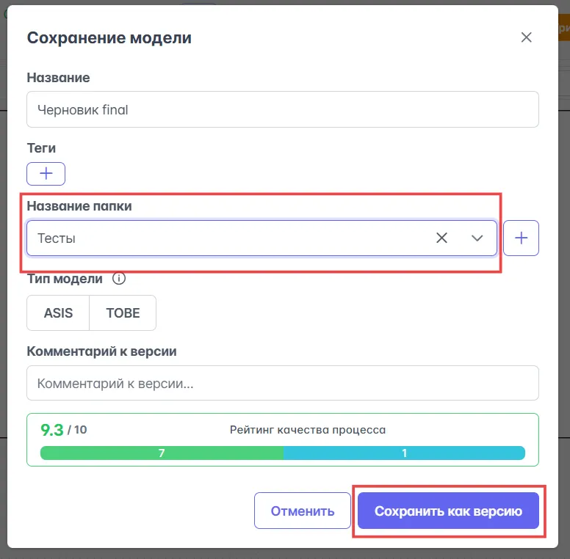570x559 pixels.
Task: Click the 9.3 quality score
Action: [51, 430]
